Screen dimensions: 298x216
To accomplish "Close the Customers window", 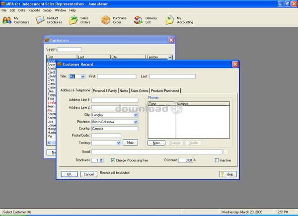I will point(171,40).
